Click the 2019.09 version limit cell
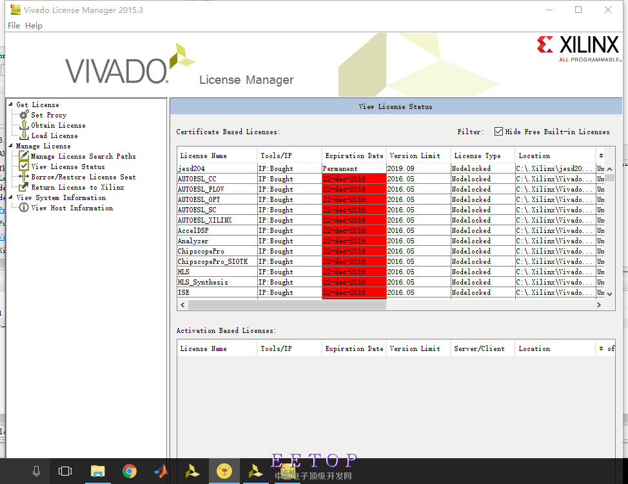This screenshot has height=484, width=628. (418, 168)
